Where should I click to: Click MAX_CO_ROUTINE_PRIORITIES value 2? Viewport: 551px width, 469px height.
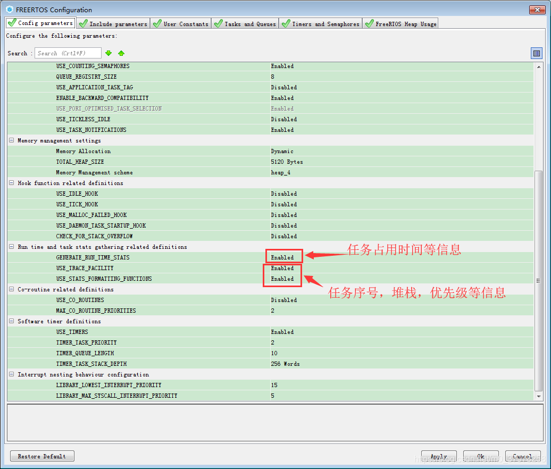click(x=273, y=311)
